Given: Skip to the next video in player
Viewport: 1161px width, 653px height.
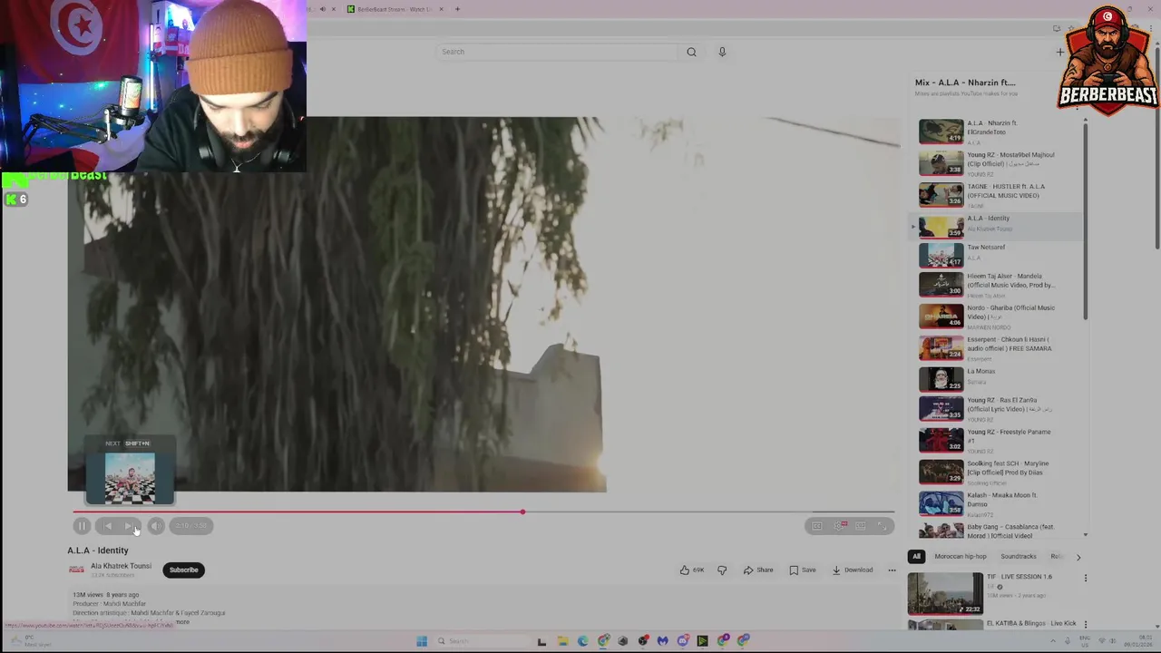Looking at the screenshot, I should [x=131, y=526].
